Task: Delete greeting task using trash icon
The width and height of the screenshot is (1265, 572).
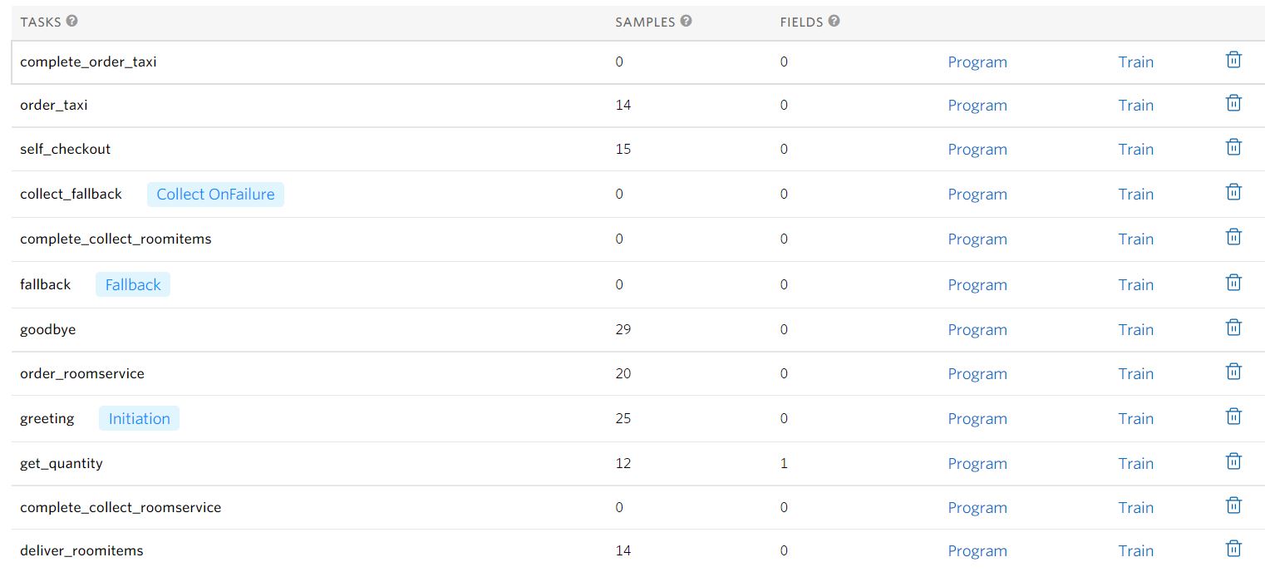Action: pyautogui.click(x=1233, y=417)
